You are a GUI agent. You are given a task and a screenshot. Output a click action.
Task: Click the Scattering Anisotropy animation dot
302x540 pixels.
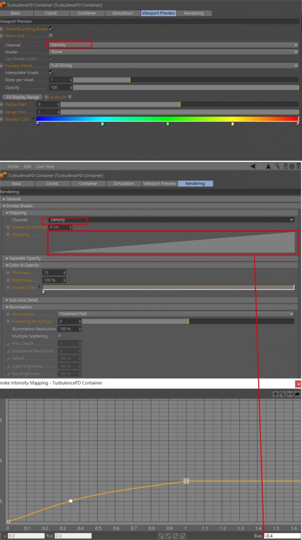[x=8, y=321]
